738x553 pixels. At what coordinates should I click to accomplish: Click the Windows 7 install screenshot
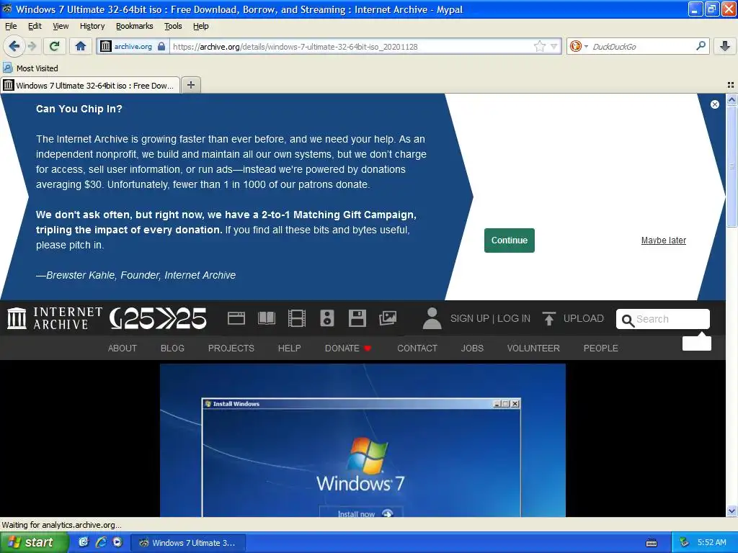[363, 440]
